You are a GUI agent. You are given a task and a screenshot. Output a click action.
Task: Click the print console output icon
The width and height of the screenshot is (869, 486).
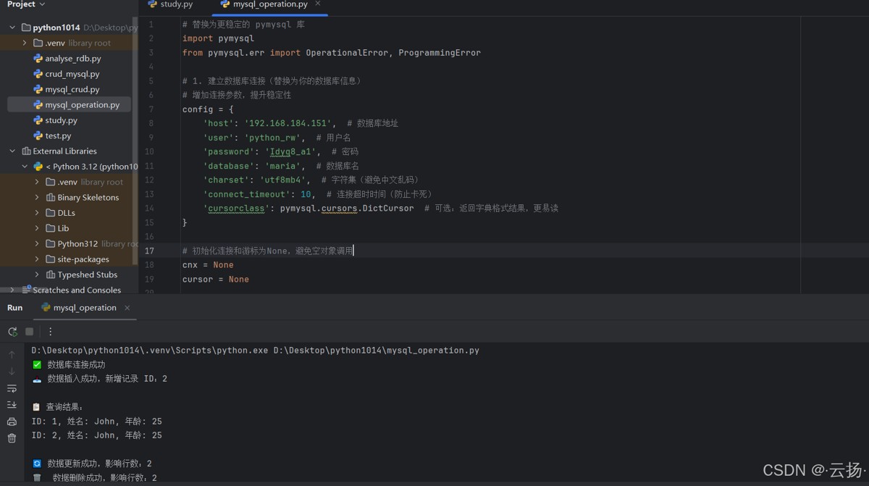point(12,422)
